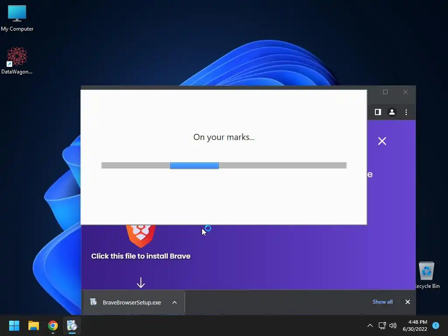Open the network status tray icon
448x336 pixels.
click(382, 325)
